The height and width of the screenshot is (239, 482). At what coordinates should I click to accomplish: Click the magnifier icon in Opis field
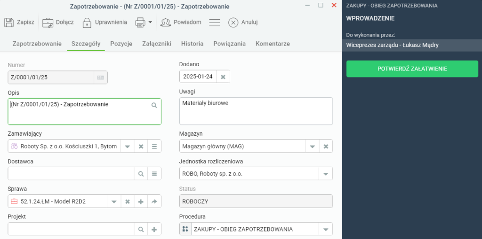click(x=154, y=105)
